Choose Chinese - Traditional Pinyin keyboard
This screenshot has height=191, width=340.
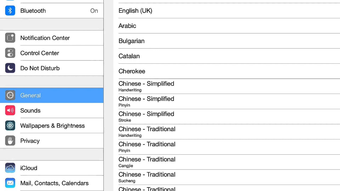tap(227, 147)
